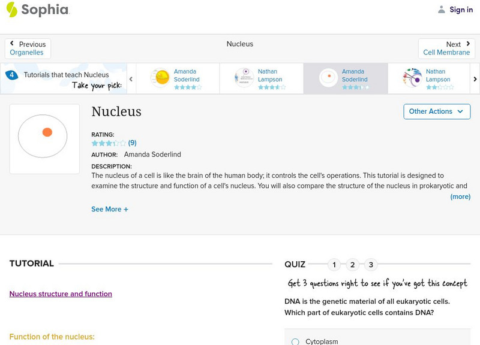Click the star rating under Nucleus title
The height and width of the screenshot is (345, 480).
[109, 143]
